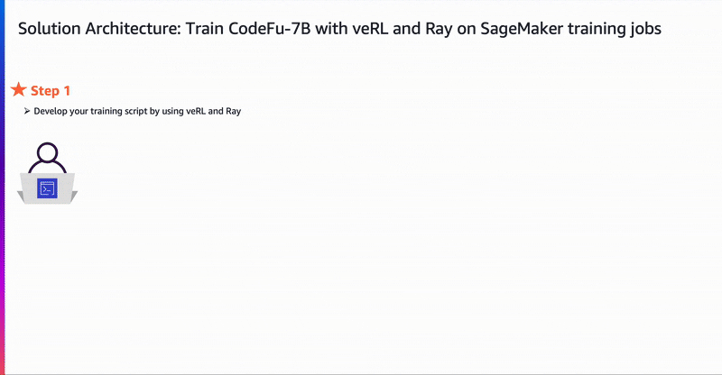Select 'SageMaker' in the slide title
This screenshot has width=722, height=375.
522,30
